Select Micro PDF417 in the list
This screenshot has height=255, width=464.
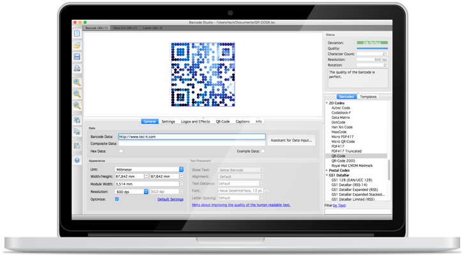pyautogui.click(x=343, y=137)
